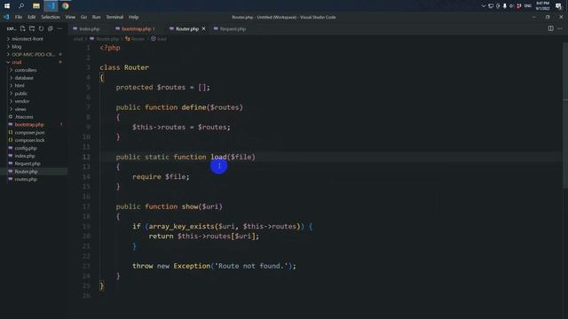This screenshot has height=319, width=568.
Task: Open the View menu
Action: (x=70, y=17)
